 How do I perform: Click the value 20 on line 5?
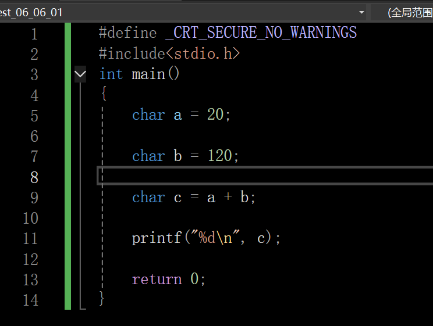215,114
